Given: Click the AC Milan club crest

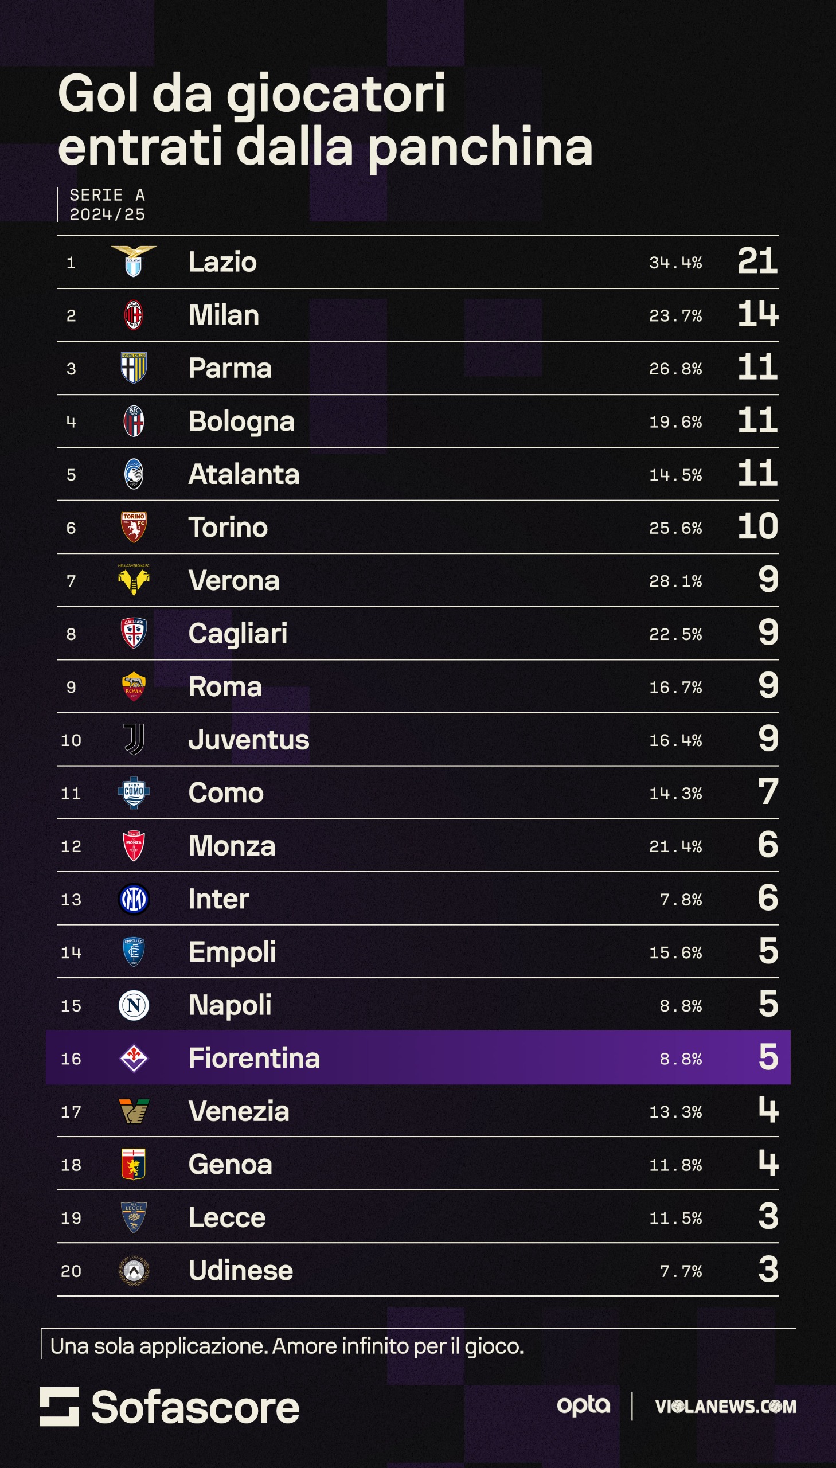Looking at the screenshot, I should pyautogui.click(x=133, y=315).
